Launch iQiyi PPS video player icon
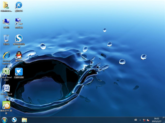 (6, 105)
